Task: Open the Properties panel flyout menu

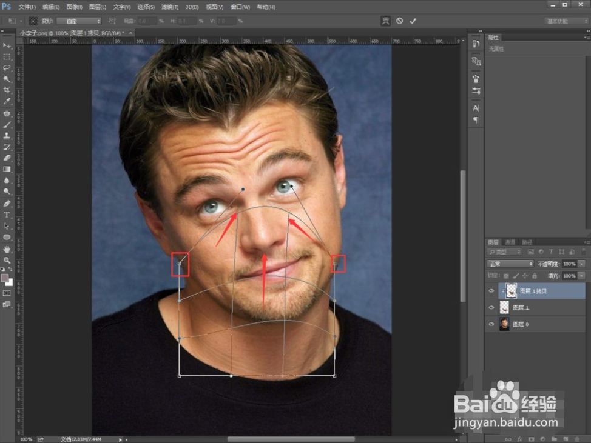Action: point(587,37)
